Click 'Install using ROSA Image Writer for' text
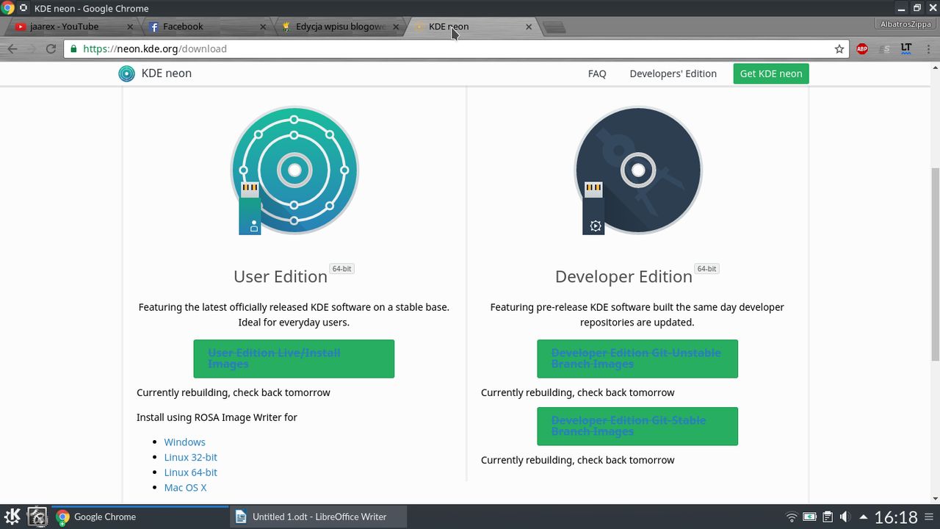This screenshot has width=940, height=529. (217, 417)
